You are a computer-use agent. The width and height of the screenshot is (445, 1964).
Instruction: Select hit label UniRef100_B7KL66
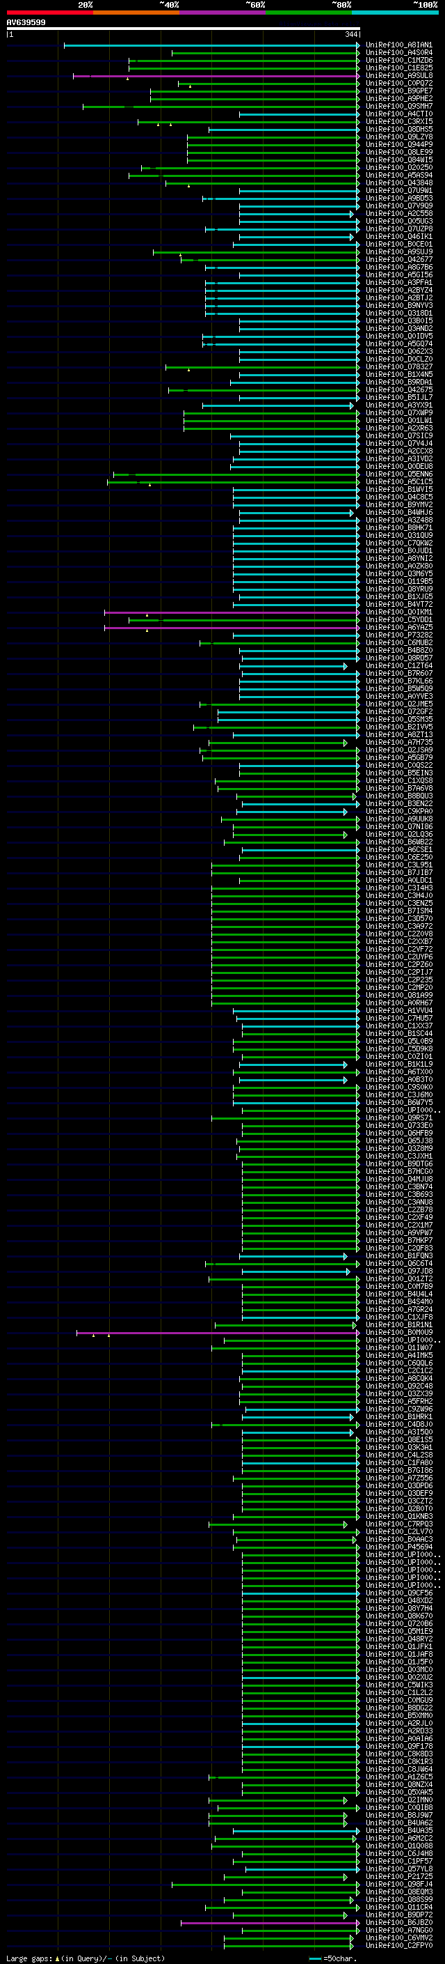[x=398, y=681]
